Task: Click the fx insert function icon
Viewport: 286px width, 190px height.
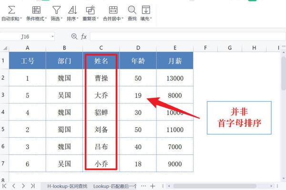Action: click(x=84, y=37)
